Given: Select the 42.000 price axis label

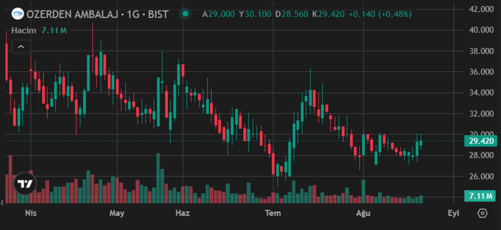Looking at the screenshot, I should click(481, 9).
